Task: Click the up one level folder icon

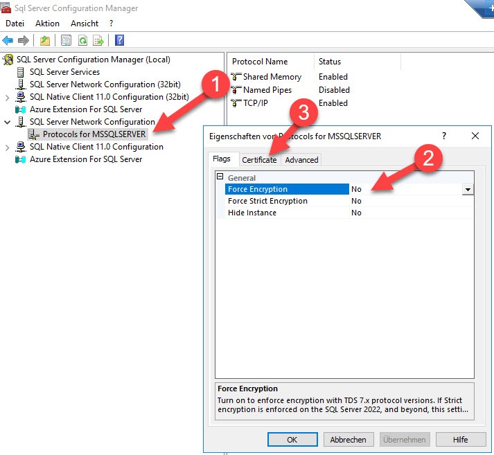Action: tap(45, 41)
